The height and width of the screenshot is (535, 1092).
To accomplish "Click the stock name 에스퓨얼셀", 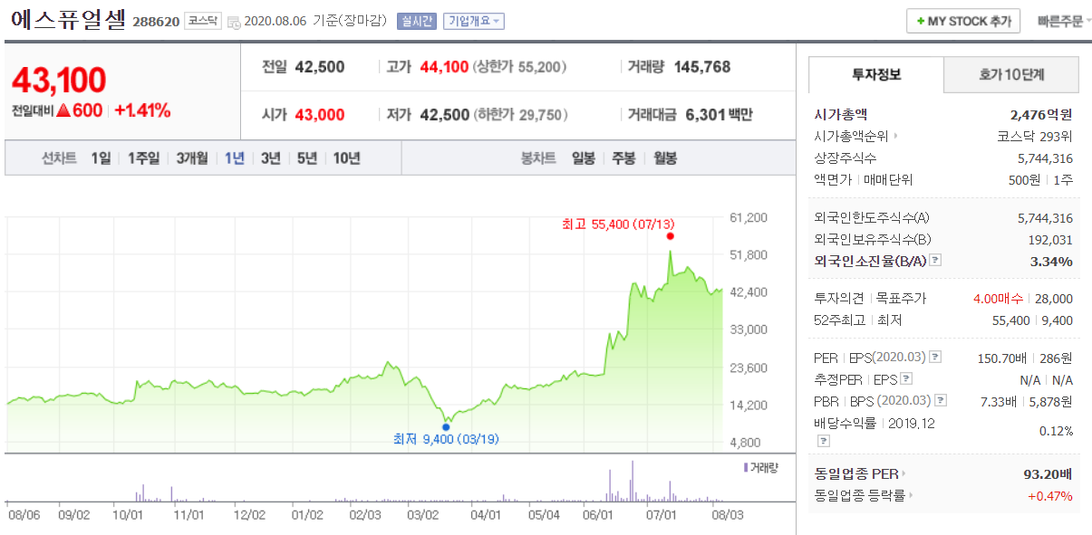I will 68,21.
